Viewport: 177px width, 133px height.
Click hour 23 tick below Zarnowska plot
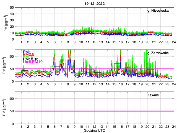click(167, 84)
